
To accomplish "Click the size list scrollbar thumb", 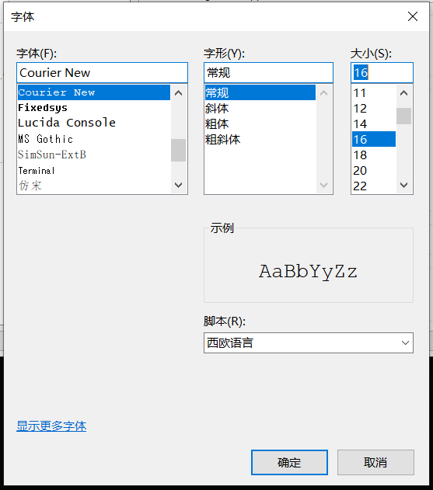I will click(x=404, y=116).
